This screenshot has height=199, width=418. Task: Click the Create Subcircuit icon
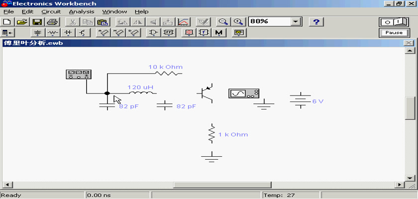(x=168, y=22)
